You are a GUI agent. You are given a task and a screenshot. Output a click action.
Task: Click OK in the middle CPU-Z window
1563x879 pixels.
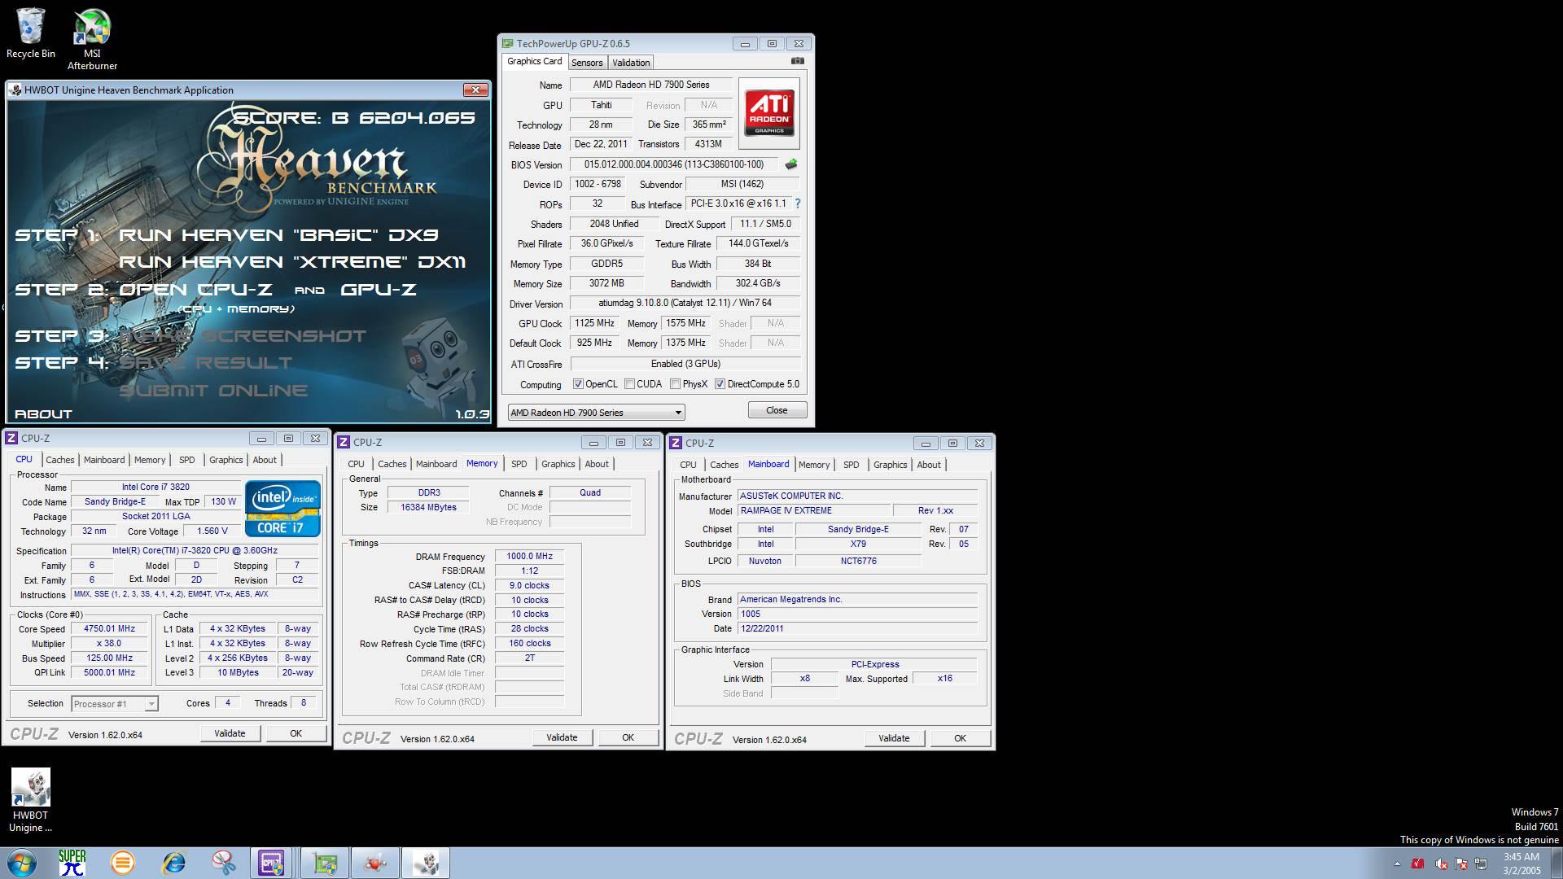click(x=628, y=737)
